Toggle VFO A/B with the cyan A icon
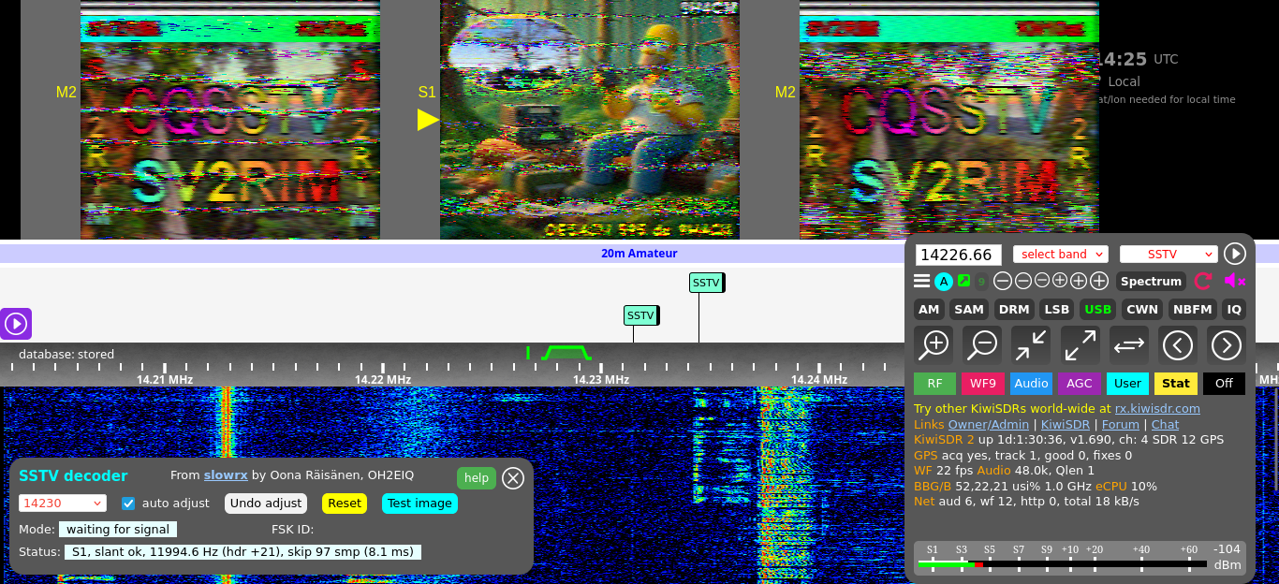The height and width of the screenshot is (584, 1279). click(944, 281)
